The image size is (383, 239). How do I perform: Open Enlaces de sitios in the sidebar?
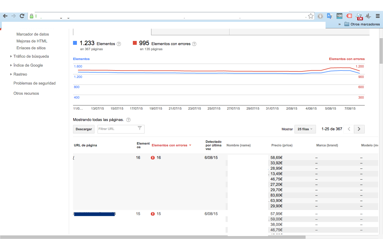pyautogui.click(x=31, y=48)
